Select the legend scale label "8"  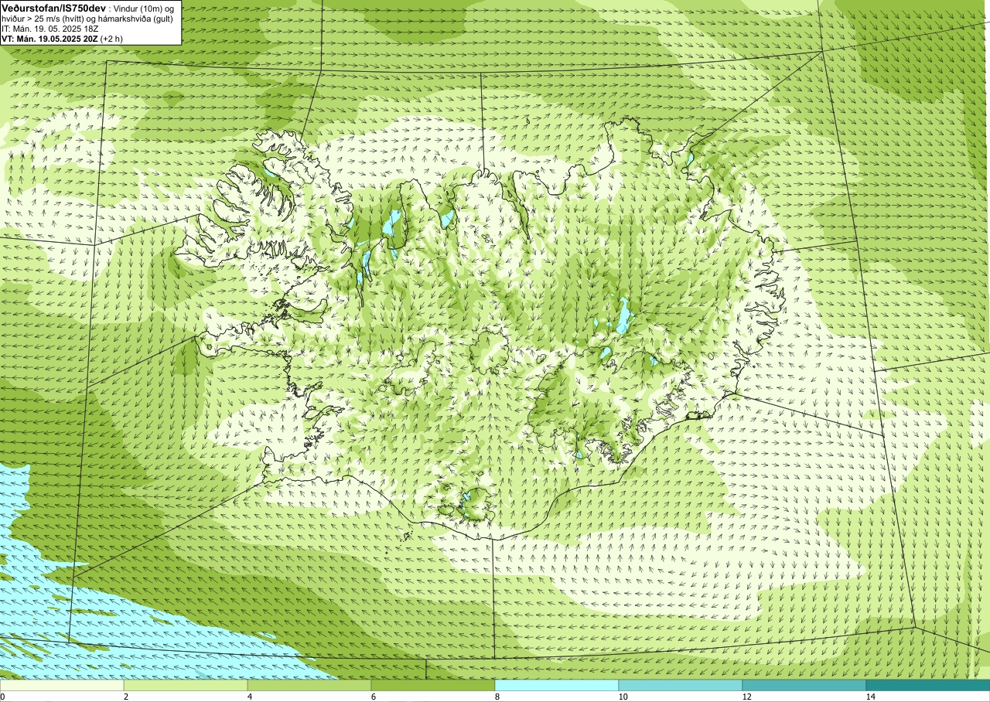pyautogui.click(x=497, y=697)
